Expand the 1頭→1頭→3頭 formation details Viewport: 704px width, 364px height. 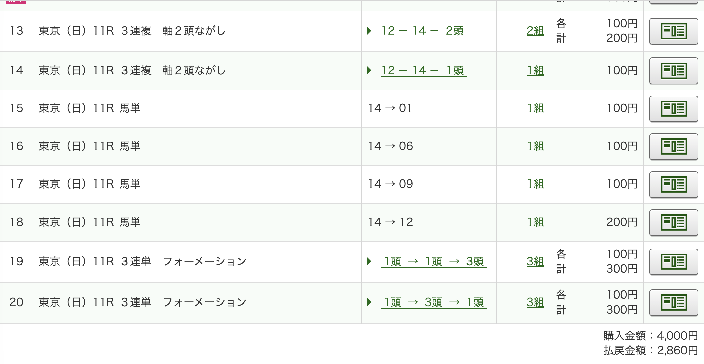pyautogui.click(x=433, y=262)
